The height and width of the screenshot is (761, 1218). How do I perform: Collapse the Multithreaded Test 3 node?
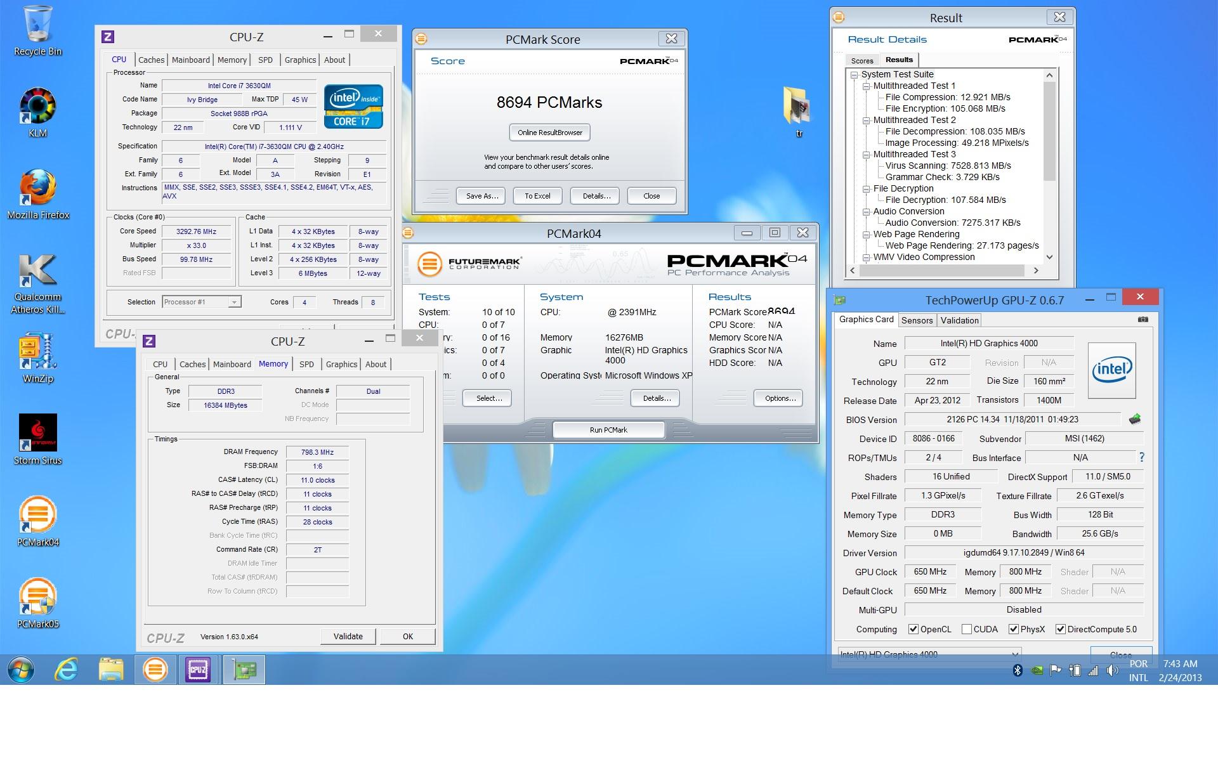(x=866, y=155)
